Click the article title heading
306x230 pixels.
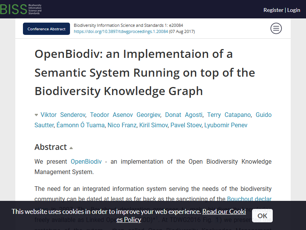pos(145,72)
